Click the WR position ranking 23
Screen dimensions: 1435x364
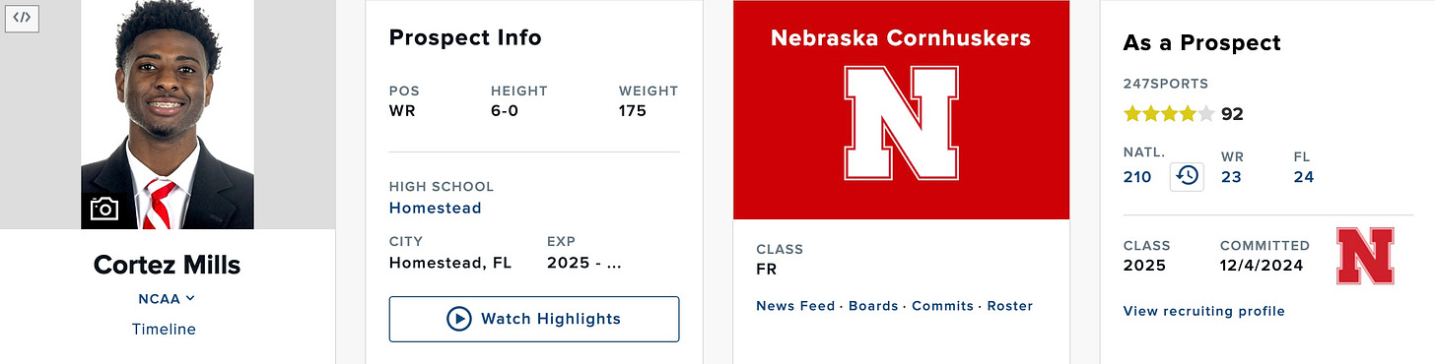pyautogui.click(x=1231, y=177)
